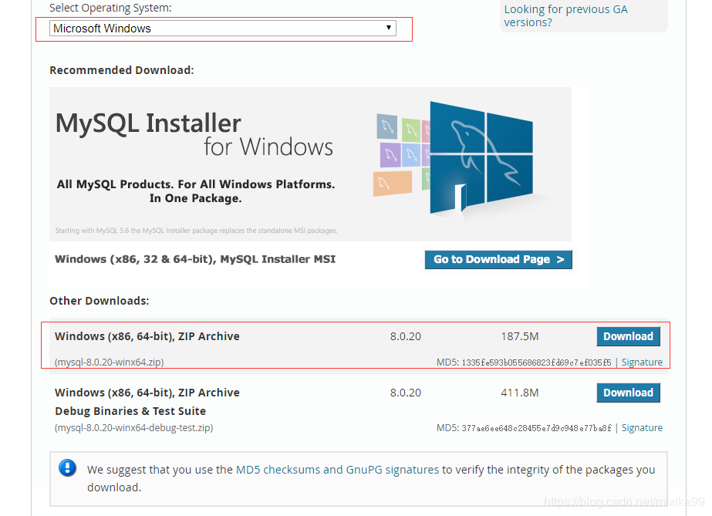The height and width of the screenshot is (516, 712).
Task: Click the blue exclamation info icon
Action: point(67,467)
